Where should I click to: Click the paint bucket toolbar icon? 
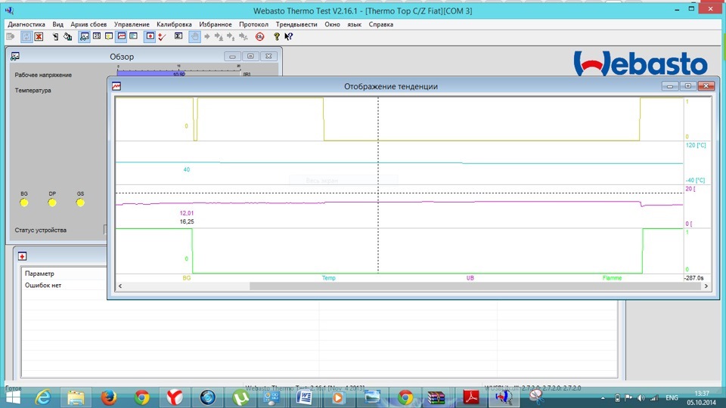click(67, 36)
